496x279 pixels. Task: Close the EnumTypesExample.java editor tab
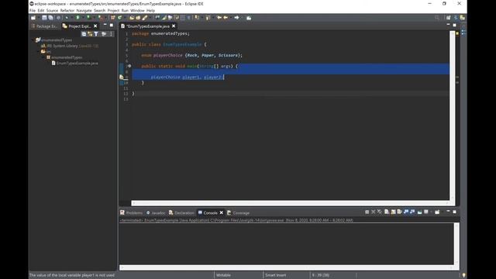(x=174, y=26)
